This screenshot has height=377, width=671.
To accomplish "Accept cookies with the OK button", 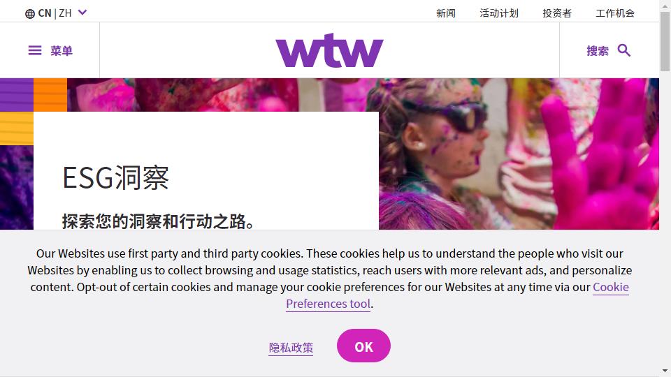I will point(363,346).
